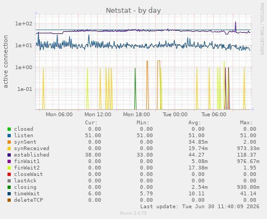Click the 'Last update' timestamp line
Viewport: 267px width, 219px height.
[200, 207]
